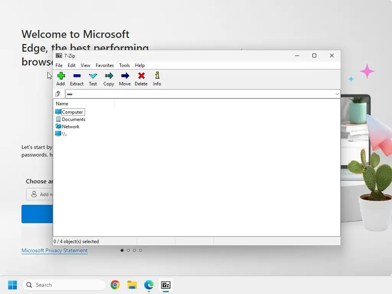The height and width of the screenshot is (294, 392).
Task: Select the Documents label text
Action: (x=73, y=119)
